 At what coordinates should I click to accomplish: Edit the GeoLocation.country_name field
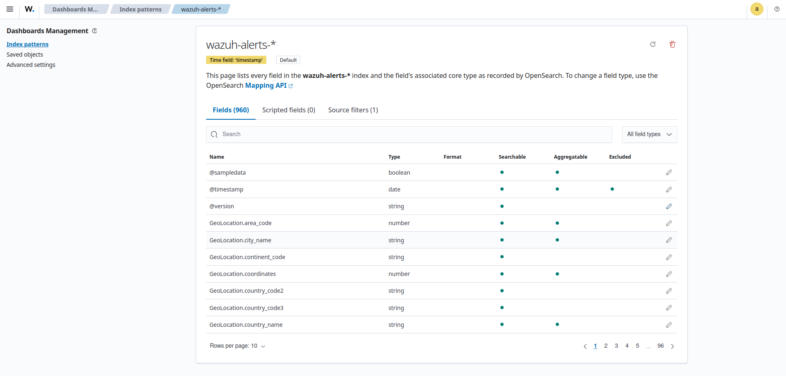tap(669, 325)
